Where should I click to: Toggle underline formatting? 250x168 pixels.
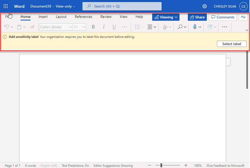click(114, 27)
